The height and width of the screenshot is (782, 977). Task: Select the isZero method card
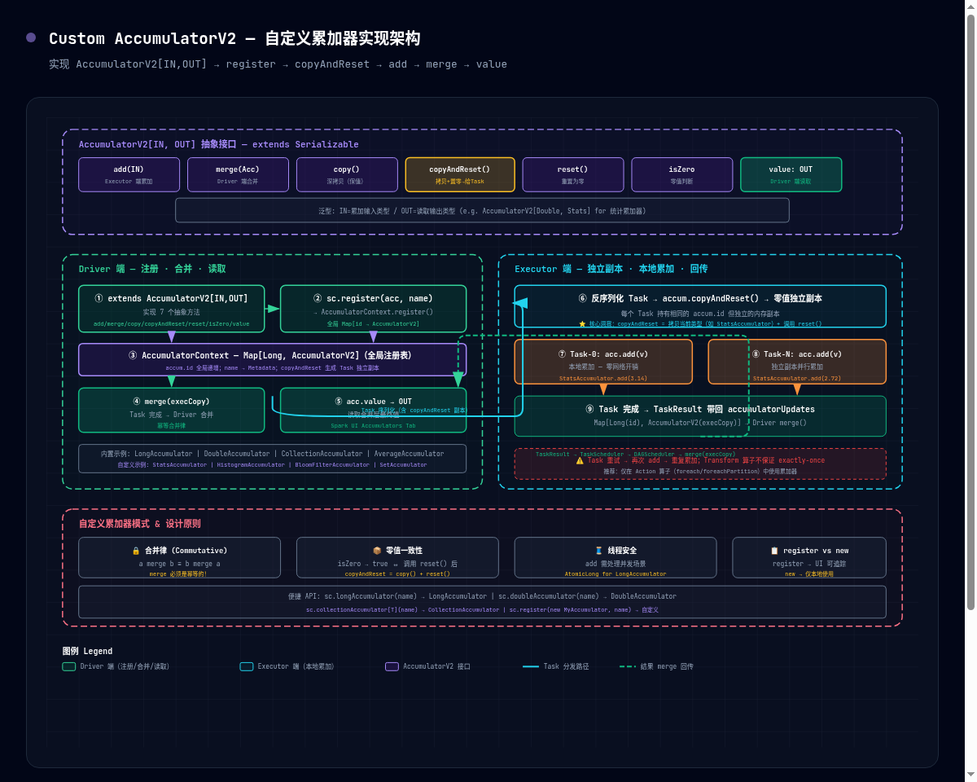pos(681,174)
